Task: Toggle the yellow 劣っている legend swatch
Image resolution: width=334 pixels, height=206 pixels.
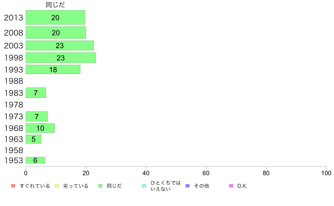Action: pos(57,186)
